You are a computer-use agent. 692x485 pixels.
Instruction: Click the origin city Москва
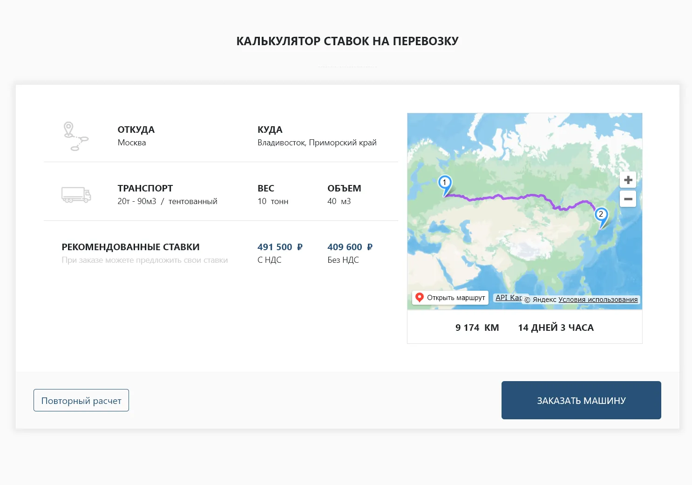coord(132,143)
